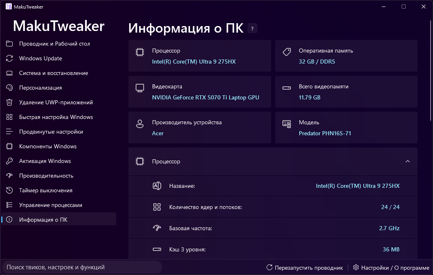
Task: Open Управление процессами page
Action: [59, 205]
